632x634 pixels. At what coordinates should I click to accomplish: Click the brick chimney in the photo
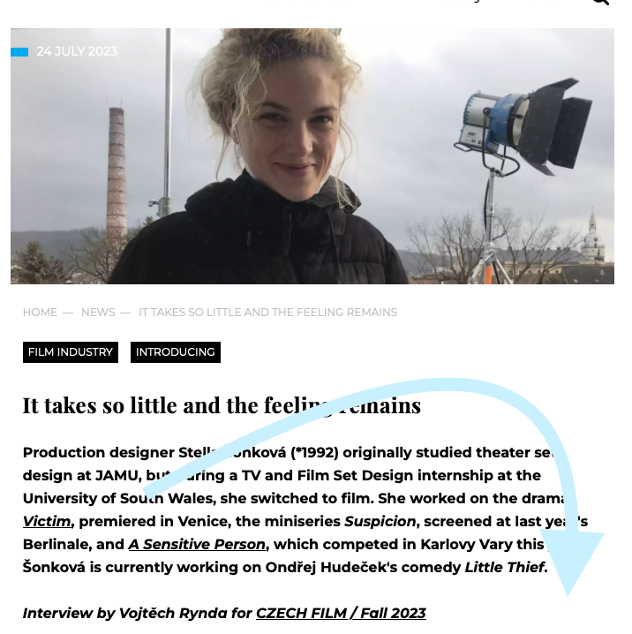tap(117, 170)
